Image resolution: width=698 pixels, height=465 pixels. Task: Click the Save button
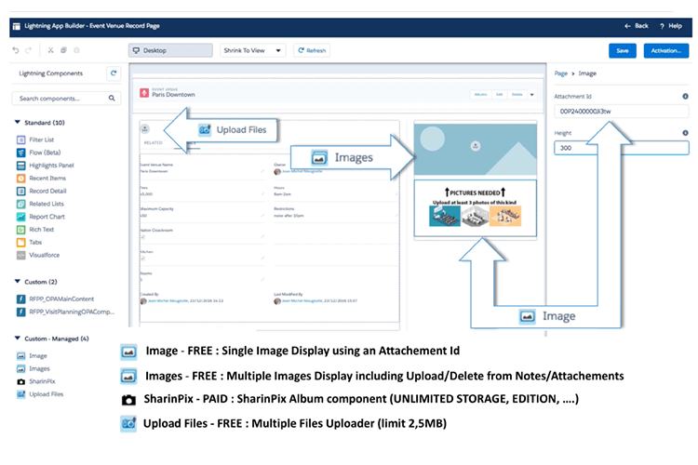(x=623, y=50)
